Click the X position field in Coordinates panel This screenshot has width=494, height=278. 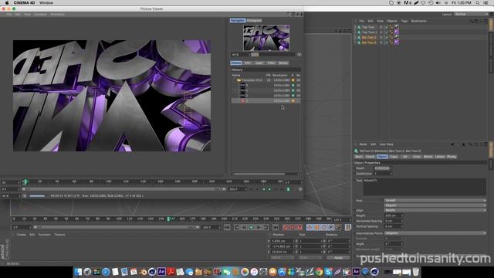[x=283, y=241]
